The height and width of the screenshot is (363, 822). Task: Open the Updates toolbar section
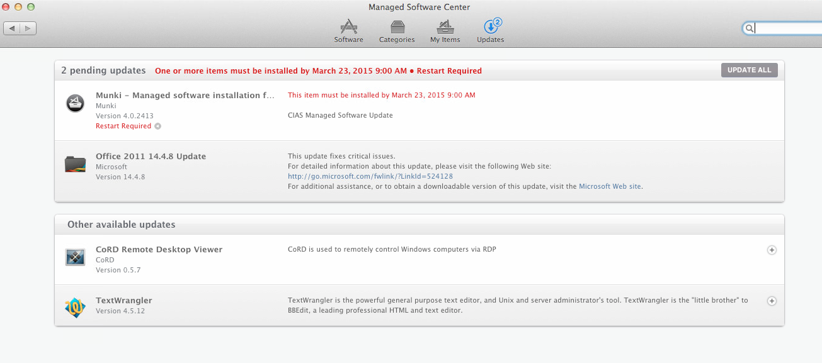point(491,30)
